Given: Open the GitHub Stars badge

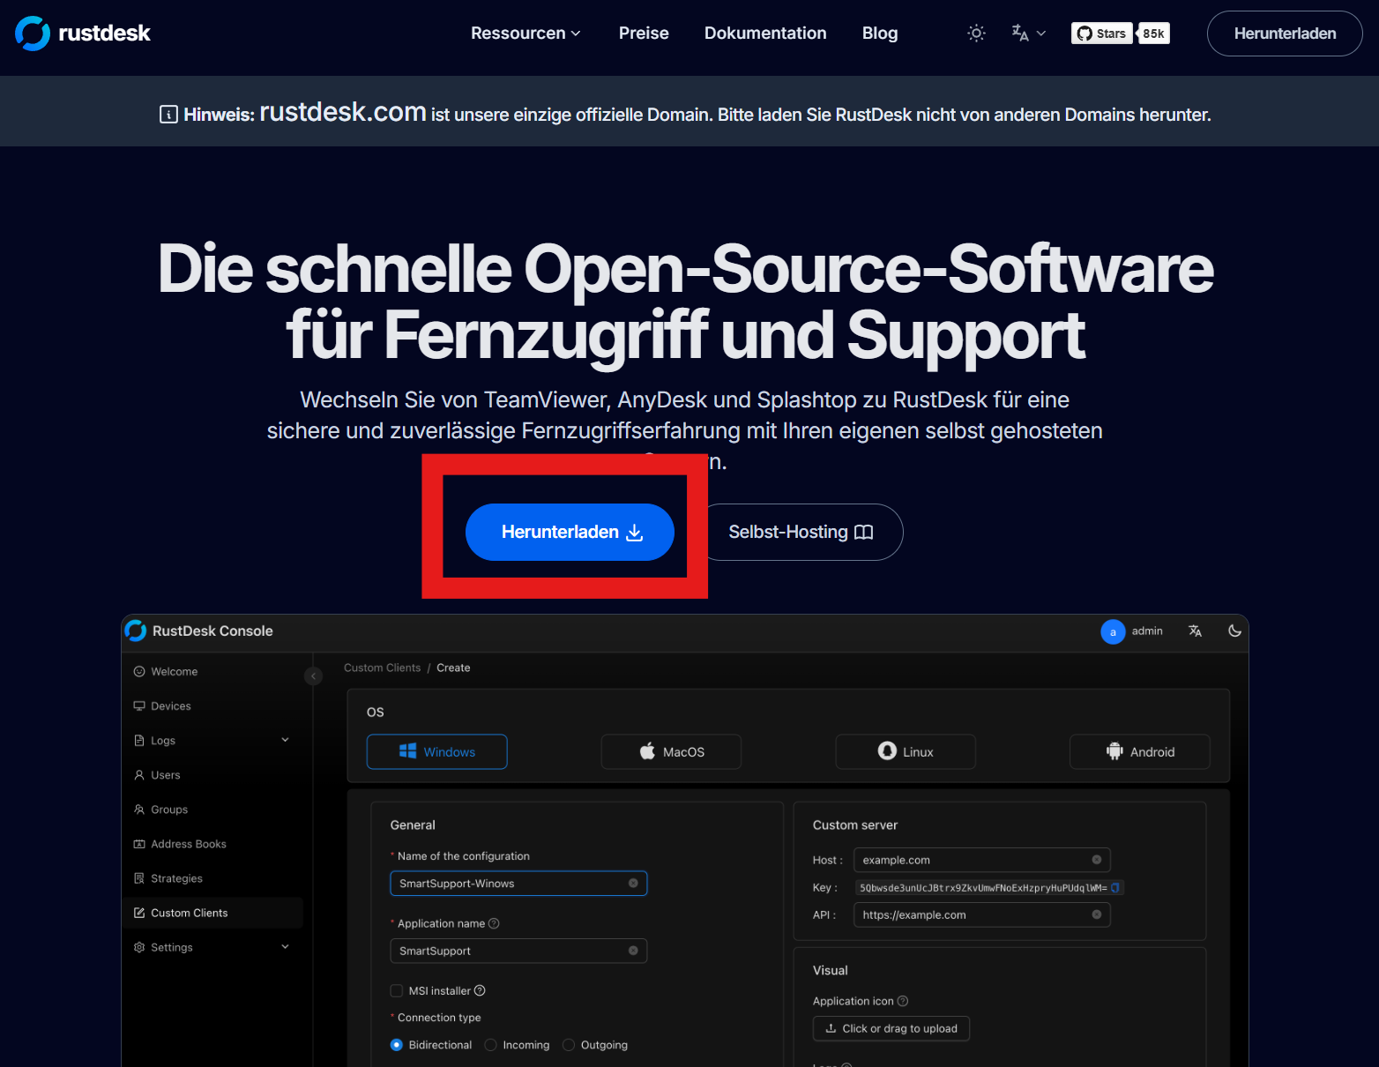Looking at the screenshot, I should point(1101,34).
